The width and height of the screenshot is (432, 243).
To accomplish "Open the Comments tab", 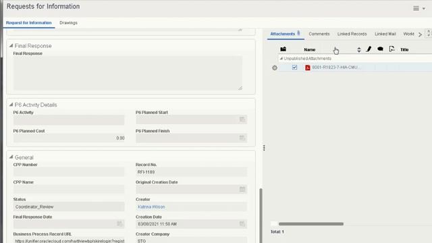I will 319,34.
